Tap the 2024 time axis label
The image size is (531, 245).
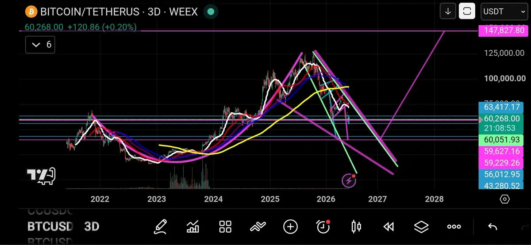pyautogui.click(x=213, y=199)
